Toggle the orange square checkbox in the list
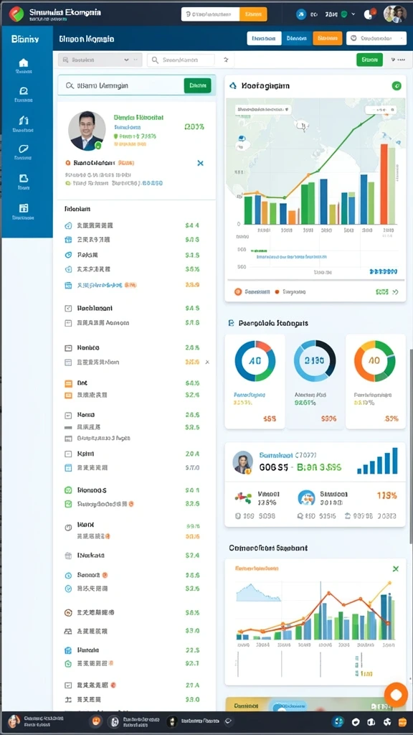The image size is (413, 735). 68,383
